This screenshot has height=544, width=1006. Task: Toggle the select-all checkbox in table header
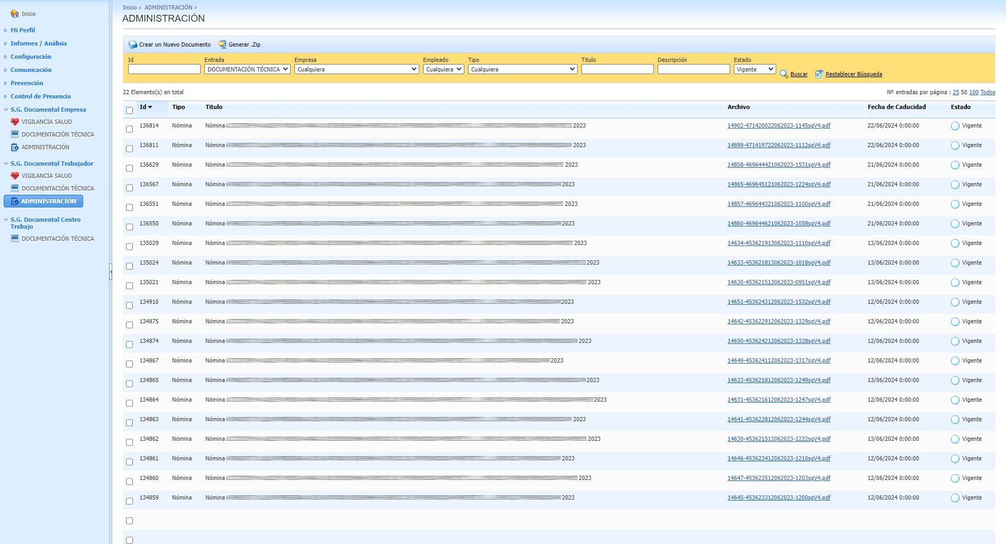tap(129, 111)
